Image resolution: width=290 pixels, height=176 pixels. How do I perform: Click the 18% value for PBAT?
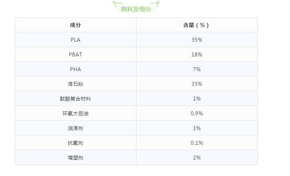tap(197, 54)
